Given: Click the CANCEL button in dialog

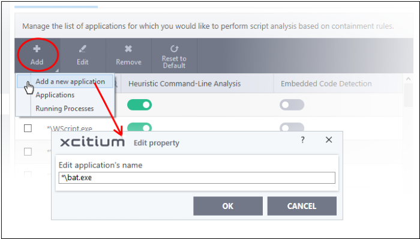Looking at the screenshot, I should click(302, 206).
